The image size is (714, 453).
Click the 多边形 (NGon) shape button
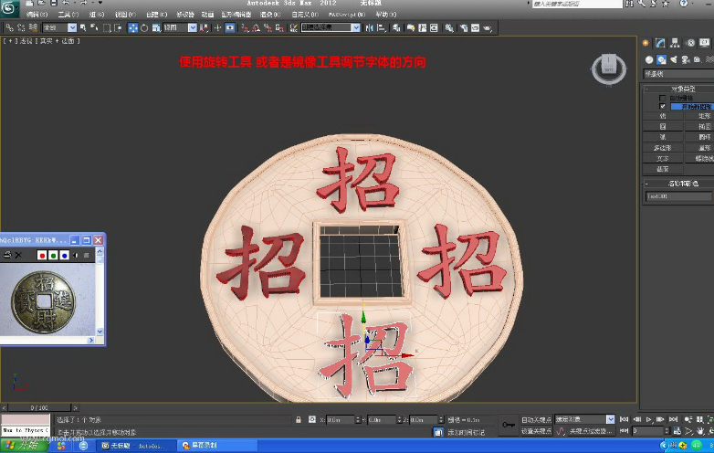pos(663,148)
